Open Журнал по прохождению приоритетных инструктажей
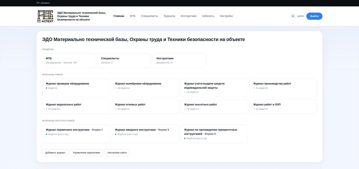The height and width of the screenshot is (169, 359). click(x=214, y=134)
